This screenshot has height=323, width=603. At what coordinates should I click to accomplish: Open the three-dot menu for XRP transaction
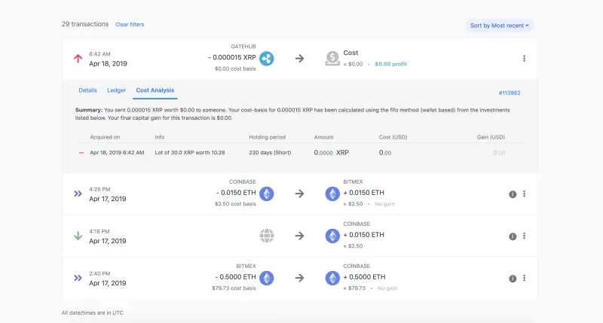pyautogui.click(x=524, y=58)
